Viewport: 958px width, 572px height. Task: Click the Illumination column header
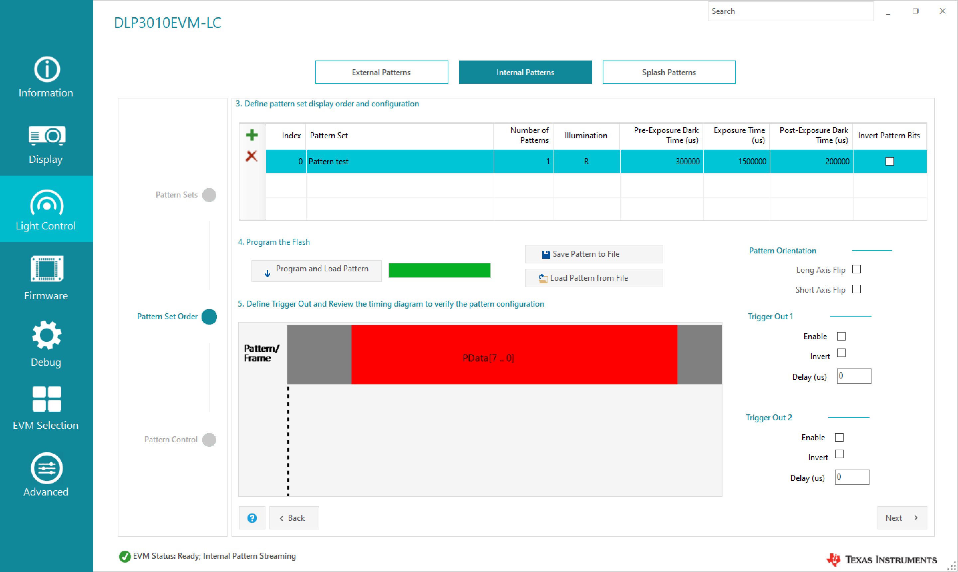point(586,136)
